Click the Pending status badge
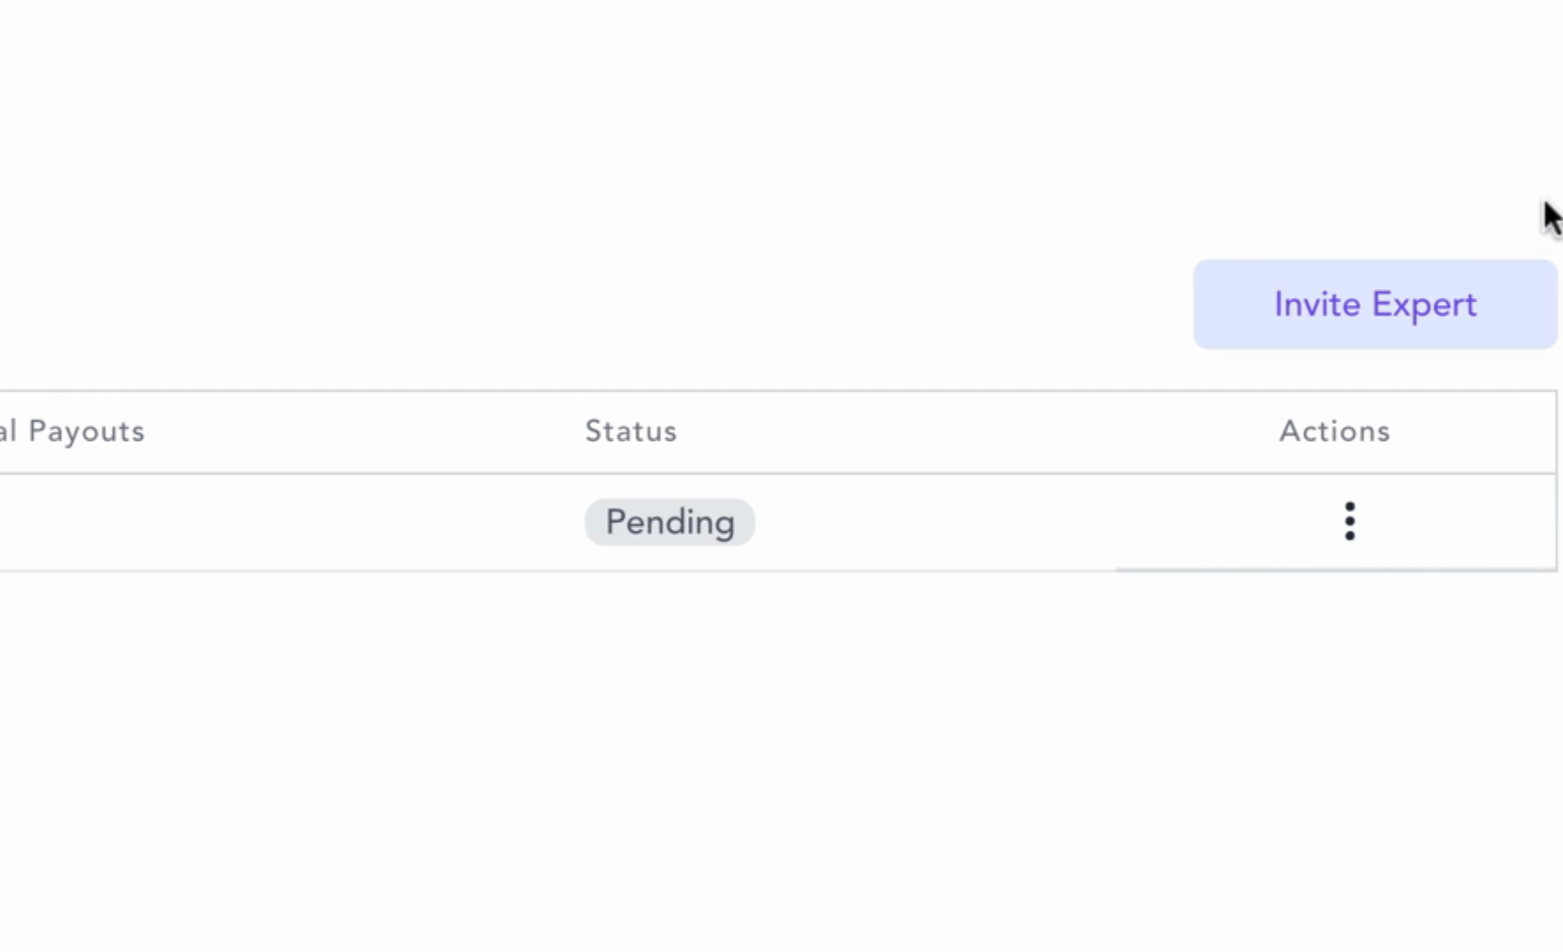Image resolution: width=1563 pixels, height=952 pixels. 670,523
